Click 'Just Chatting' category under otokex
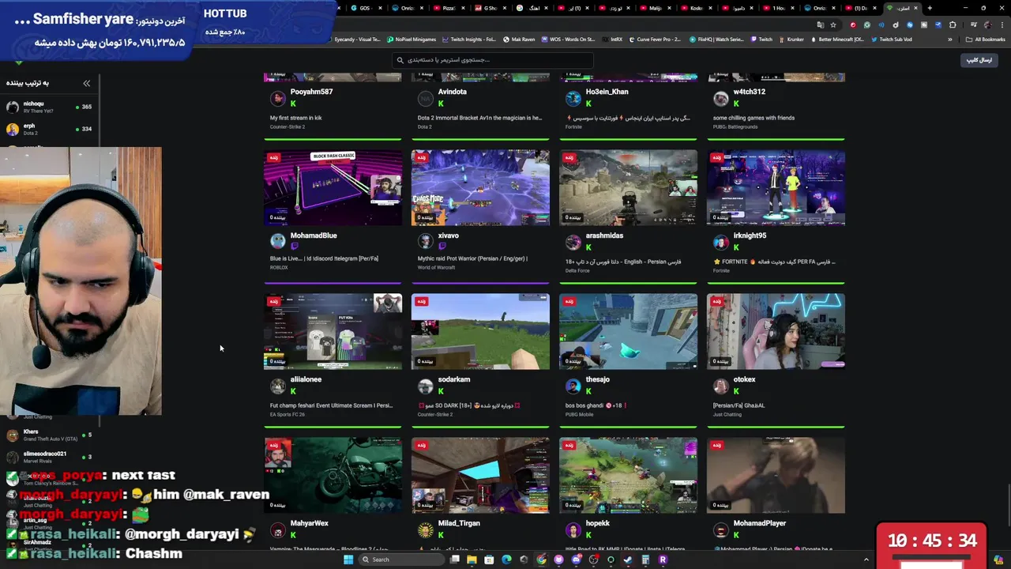1011x569 pixels. pos(727,414)
